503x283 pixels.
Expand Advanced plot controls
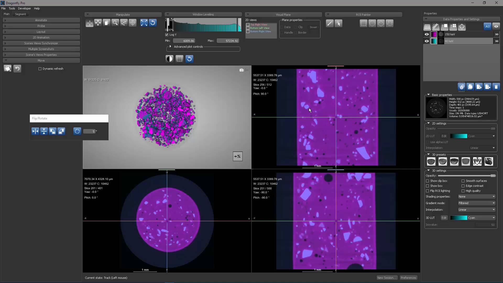pos(170,47)
